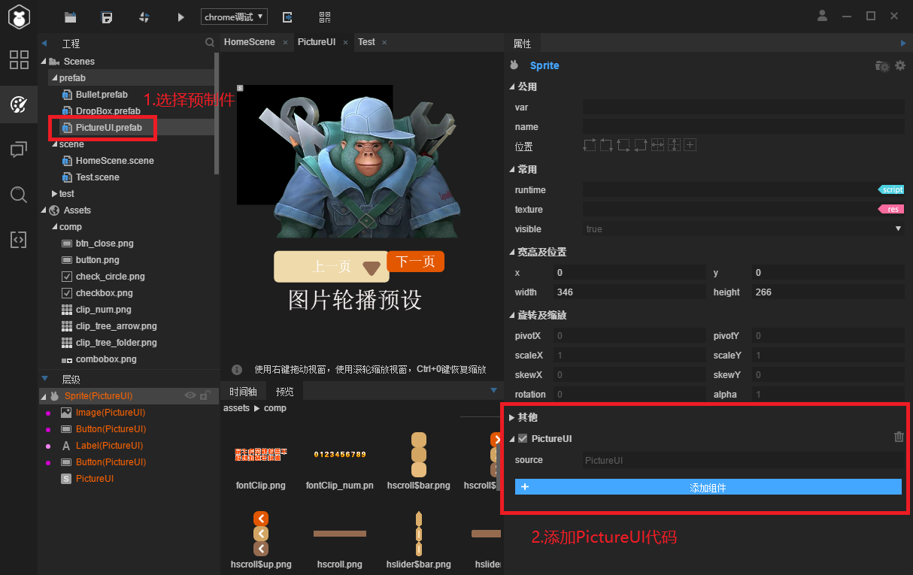The image size is (913, 575).
Task: Collapse project panel with blue arrow
Action: point(44,44)
